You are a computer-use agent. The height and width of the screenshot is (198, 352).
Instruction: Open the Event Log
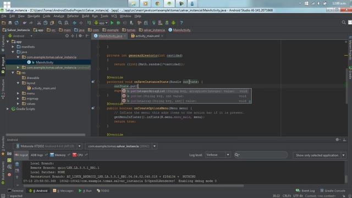pos(305,191)
